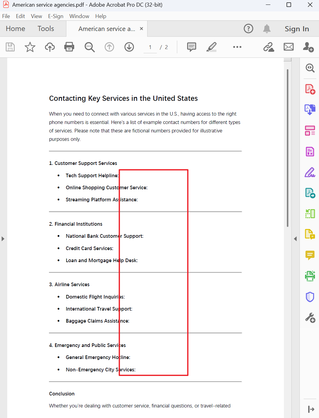This screenshot has width=319, height=418.
Task: Open the Window menu
Action: click(79, 16)
